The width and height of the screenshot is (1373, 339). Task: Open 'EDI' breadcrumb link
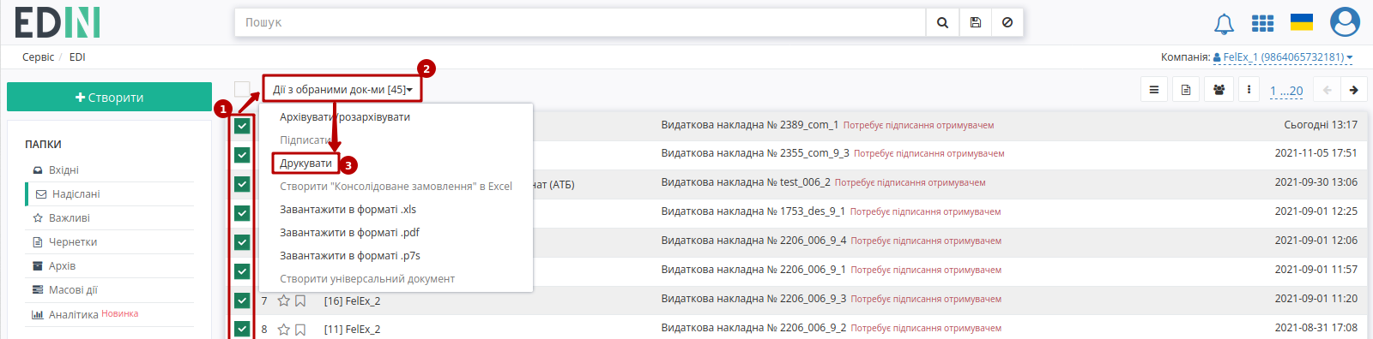pos(77,57)
